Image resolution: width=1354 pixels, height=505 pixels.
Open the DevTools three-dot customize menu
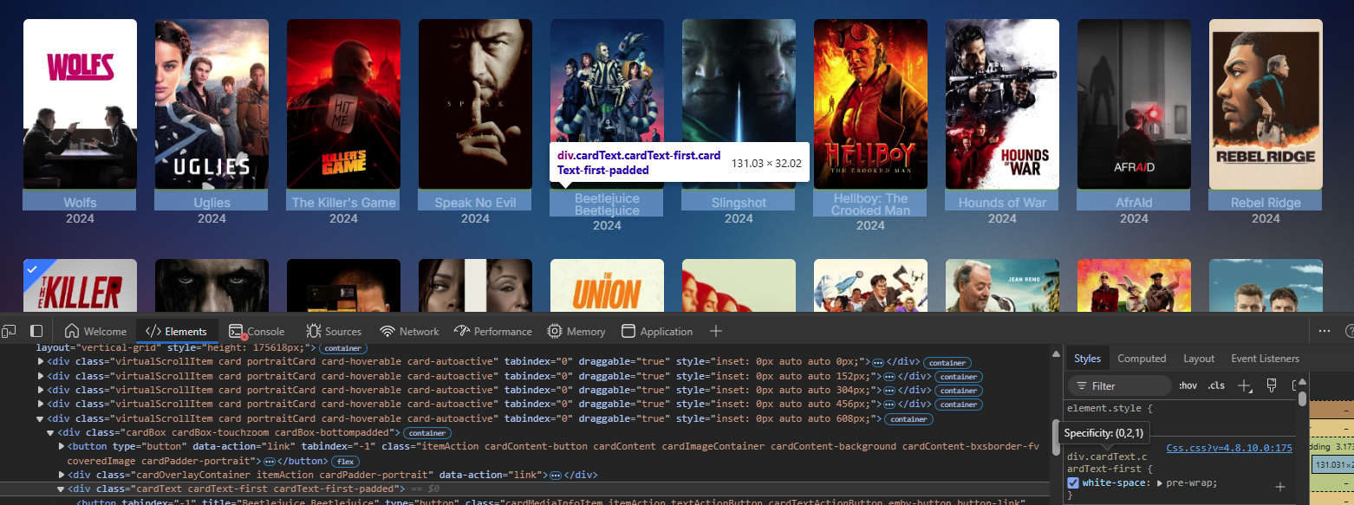pyautogui.click(x=1325, y=331)
